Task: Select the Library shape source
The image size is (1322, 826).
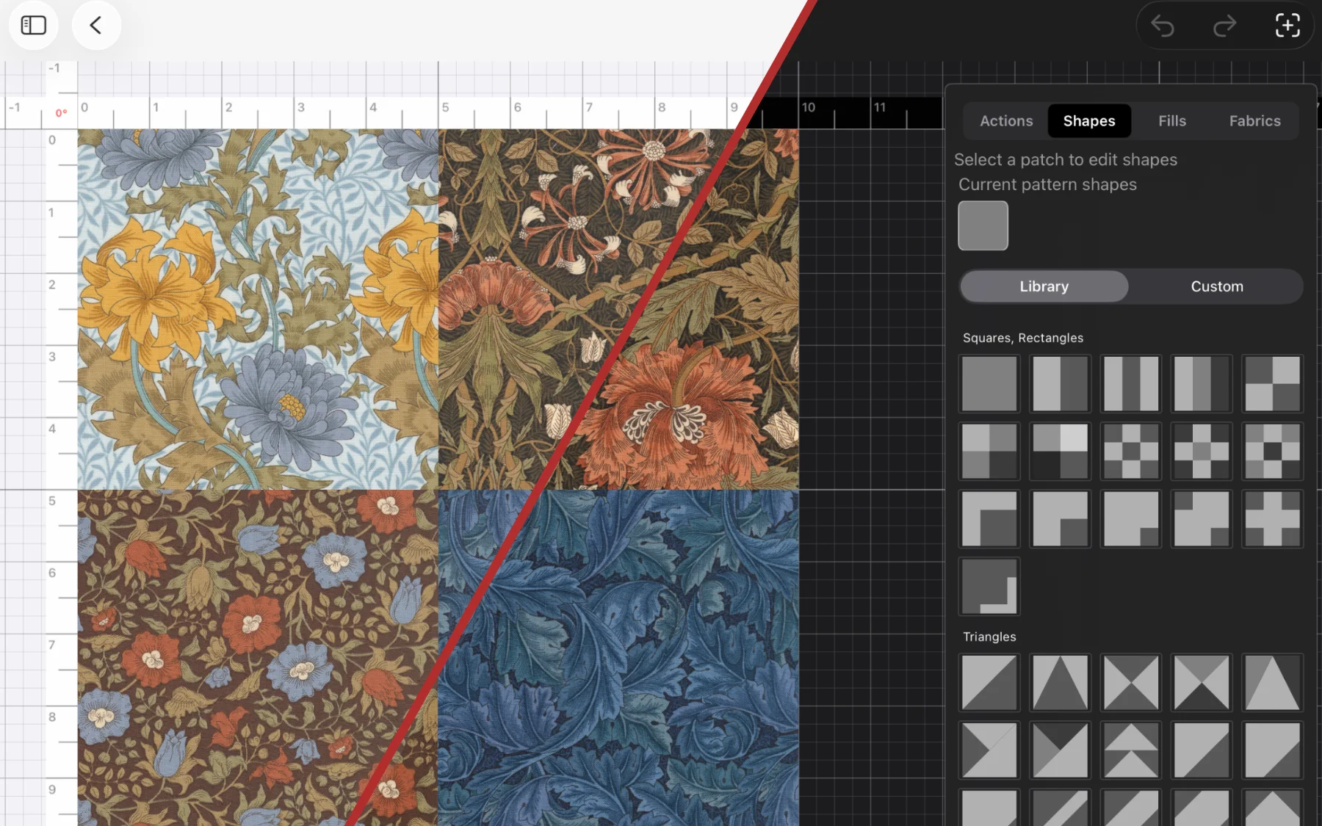Action: tap(1044, 286)
